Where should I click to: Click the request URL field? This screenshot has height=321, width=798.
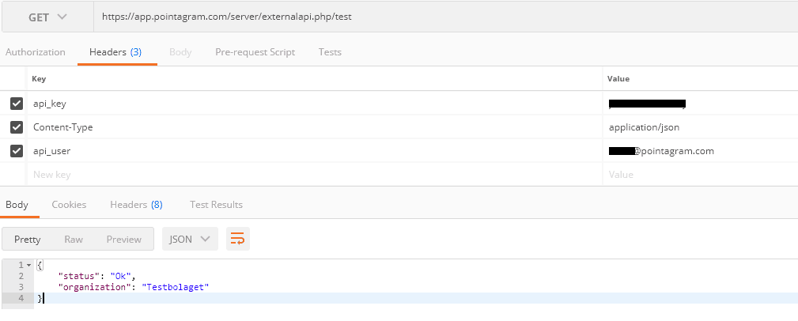446,17
